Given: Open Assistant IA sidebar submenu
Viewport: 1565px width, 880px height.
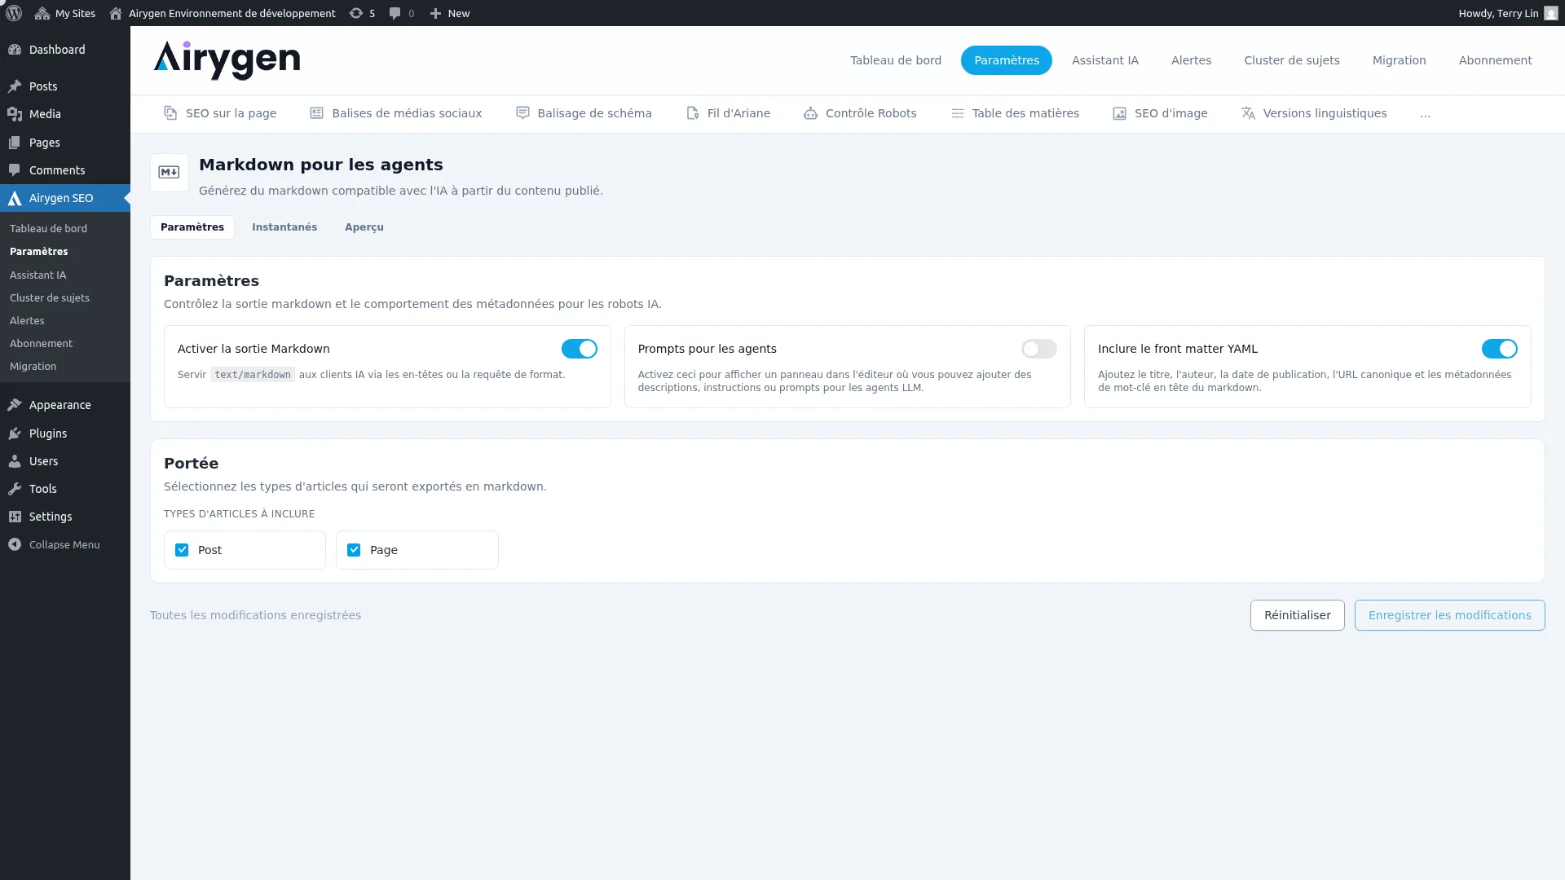Looking at the screenshot, I should (x=38, y=275).
